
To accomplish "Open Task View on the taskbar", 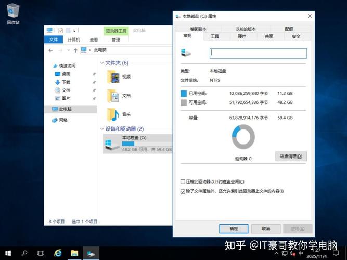I will click(41, 253).
